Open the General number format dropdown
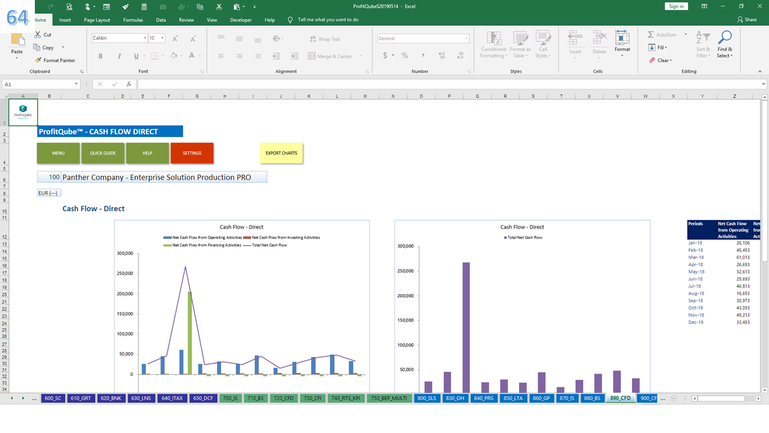Screen dimensions: 769x433 [x=466, y=38]
